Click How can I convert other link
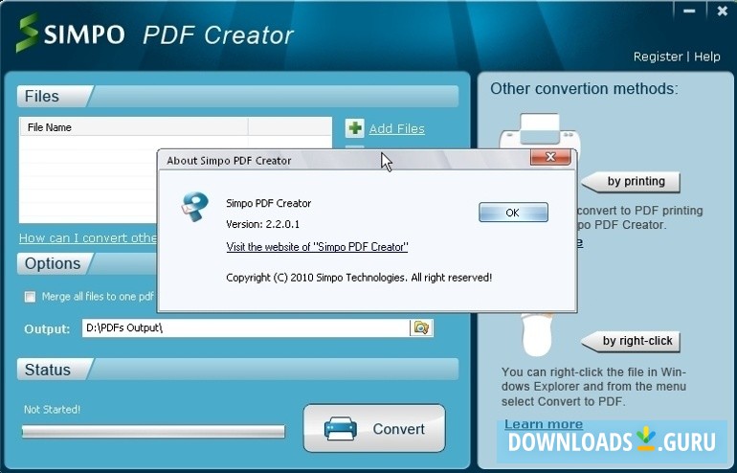The width and height of the screenshot is (737, 473). pyautogui.click(x=88, y=237)
